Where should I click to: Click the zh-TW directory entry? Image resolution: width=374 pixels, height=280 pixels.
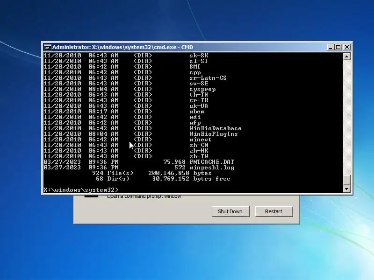pos(199,156)
